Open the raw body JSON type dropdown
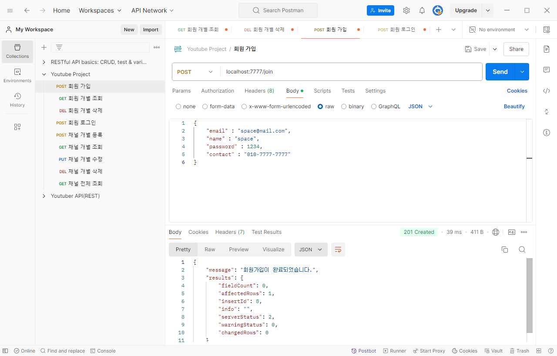Screen dimensions: 557x356 click(420, 106)
